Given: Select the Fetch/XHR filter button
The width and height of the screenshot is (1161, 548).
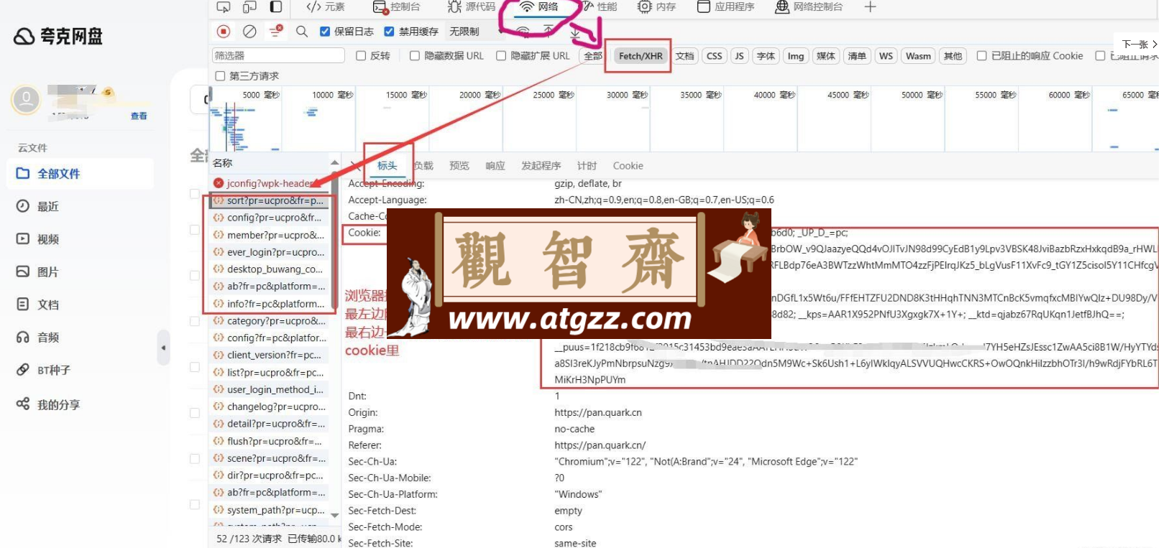Looking at the screenshot, I should pyautogui.click(x=641, y=56).
